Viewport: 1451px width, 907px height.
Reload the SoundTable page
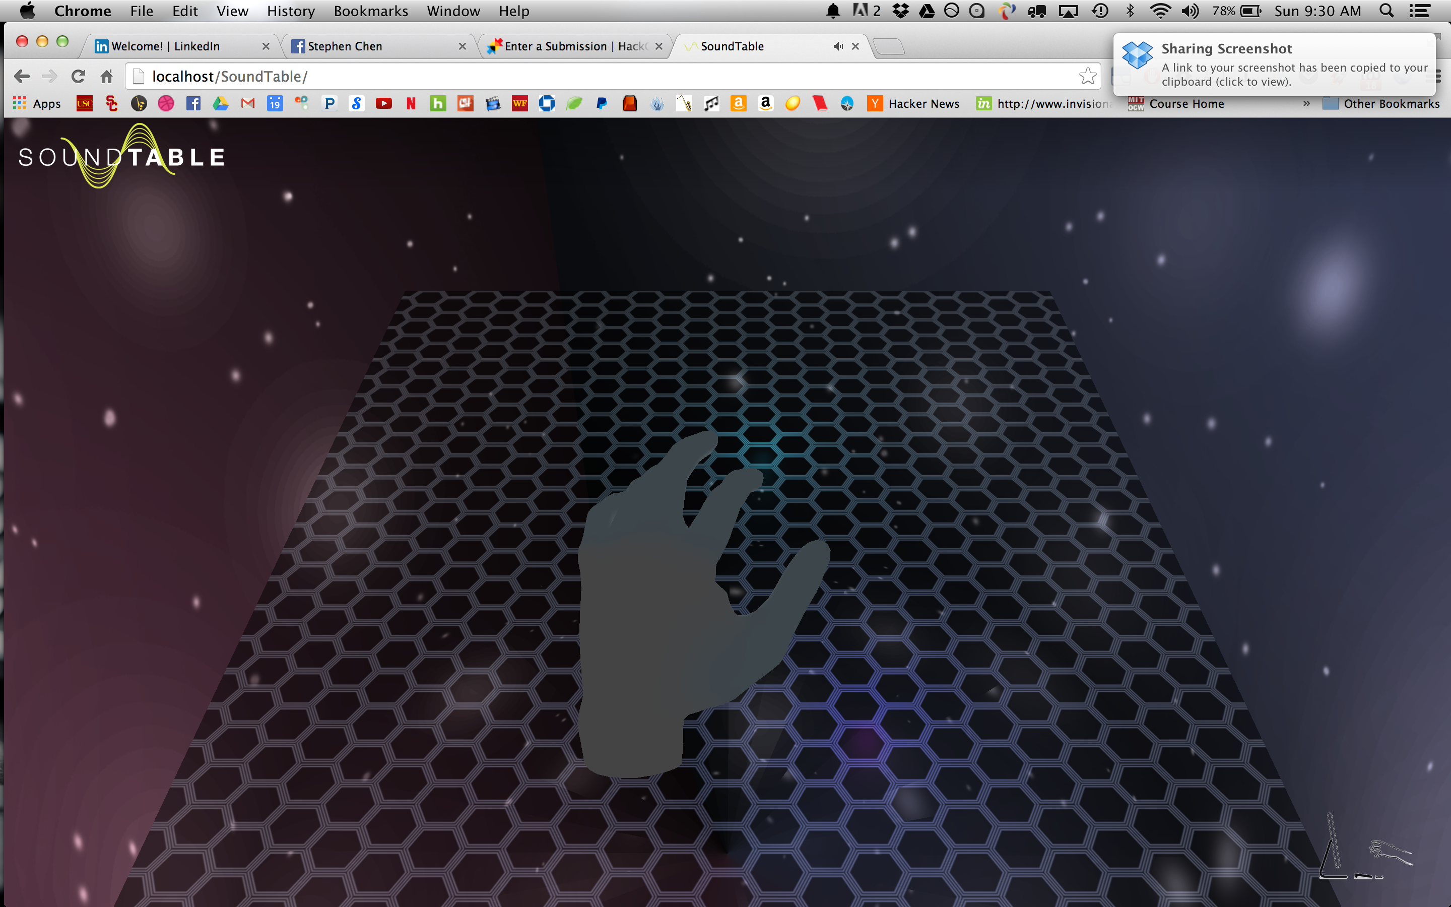point(78,76)
